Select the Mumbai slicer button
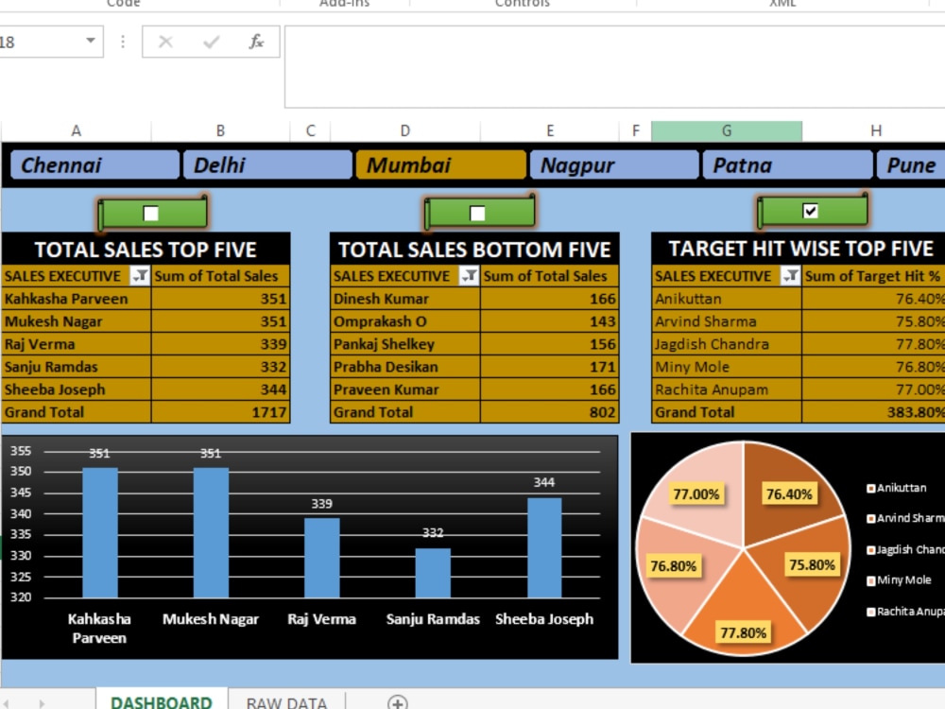Viewport: 945px width, 709px height. click(440, 165)
